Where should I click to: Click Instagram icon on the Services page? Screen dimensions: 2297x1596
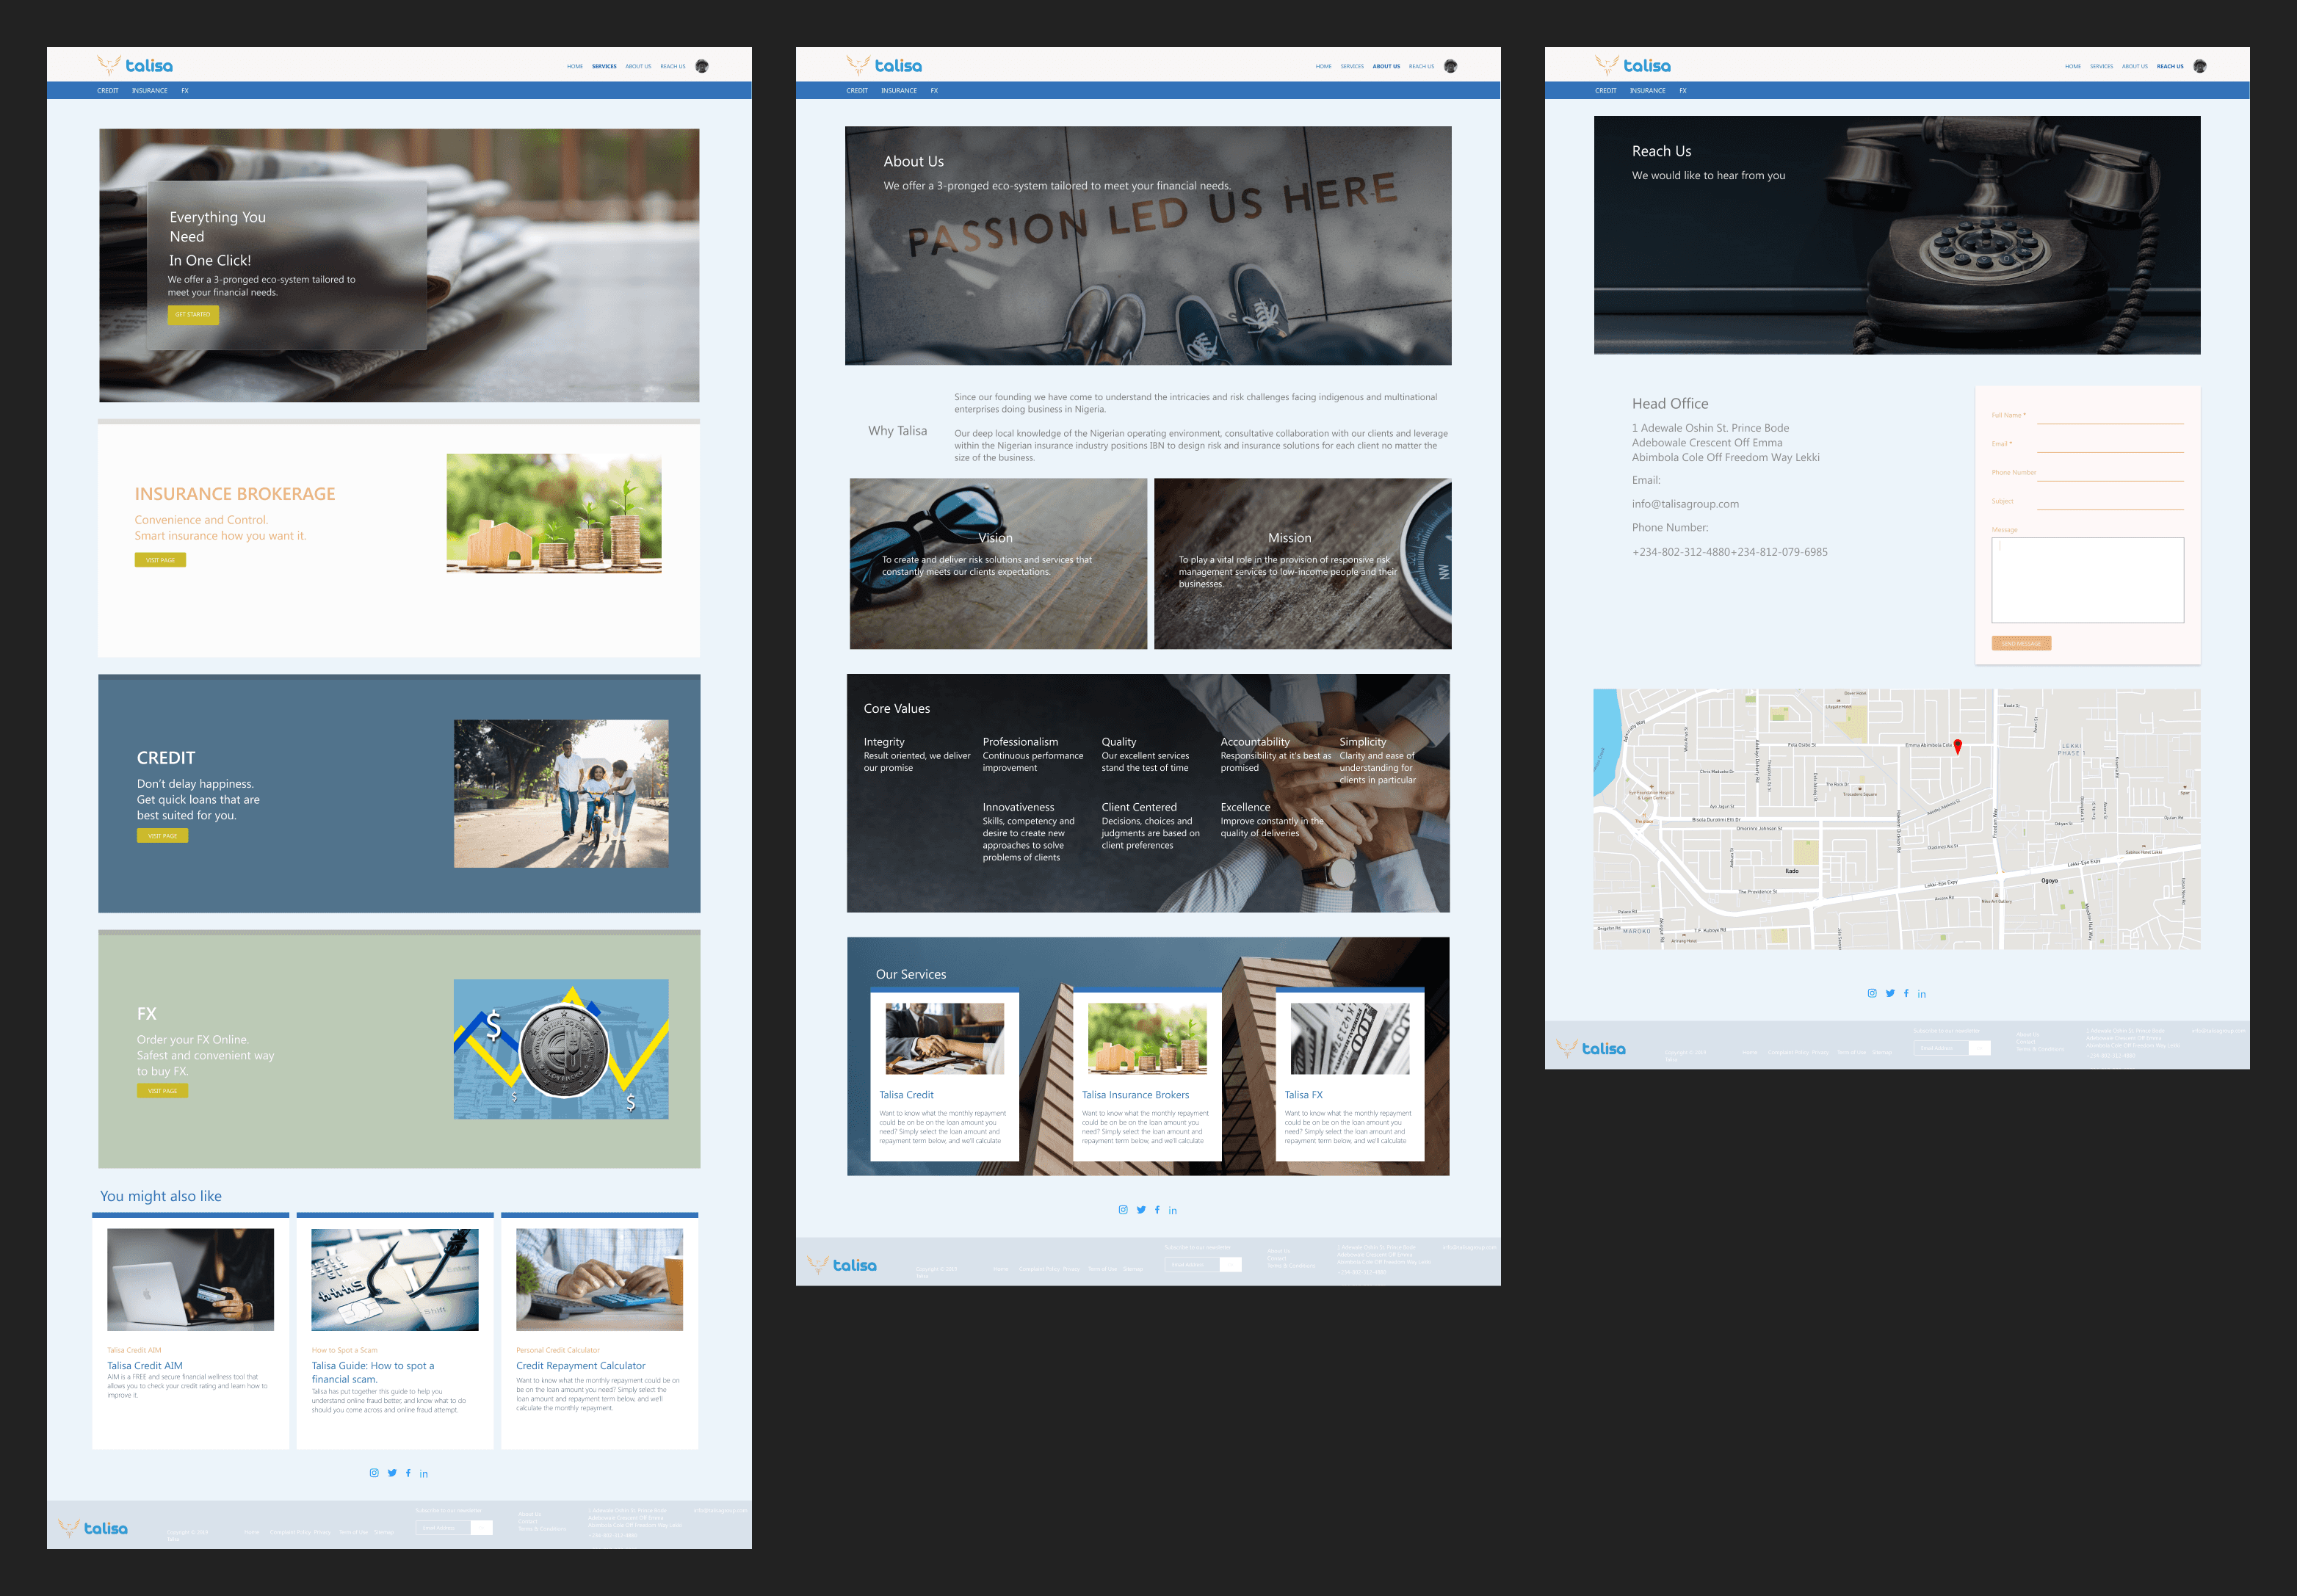coord(374,1473)
